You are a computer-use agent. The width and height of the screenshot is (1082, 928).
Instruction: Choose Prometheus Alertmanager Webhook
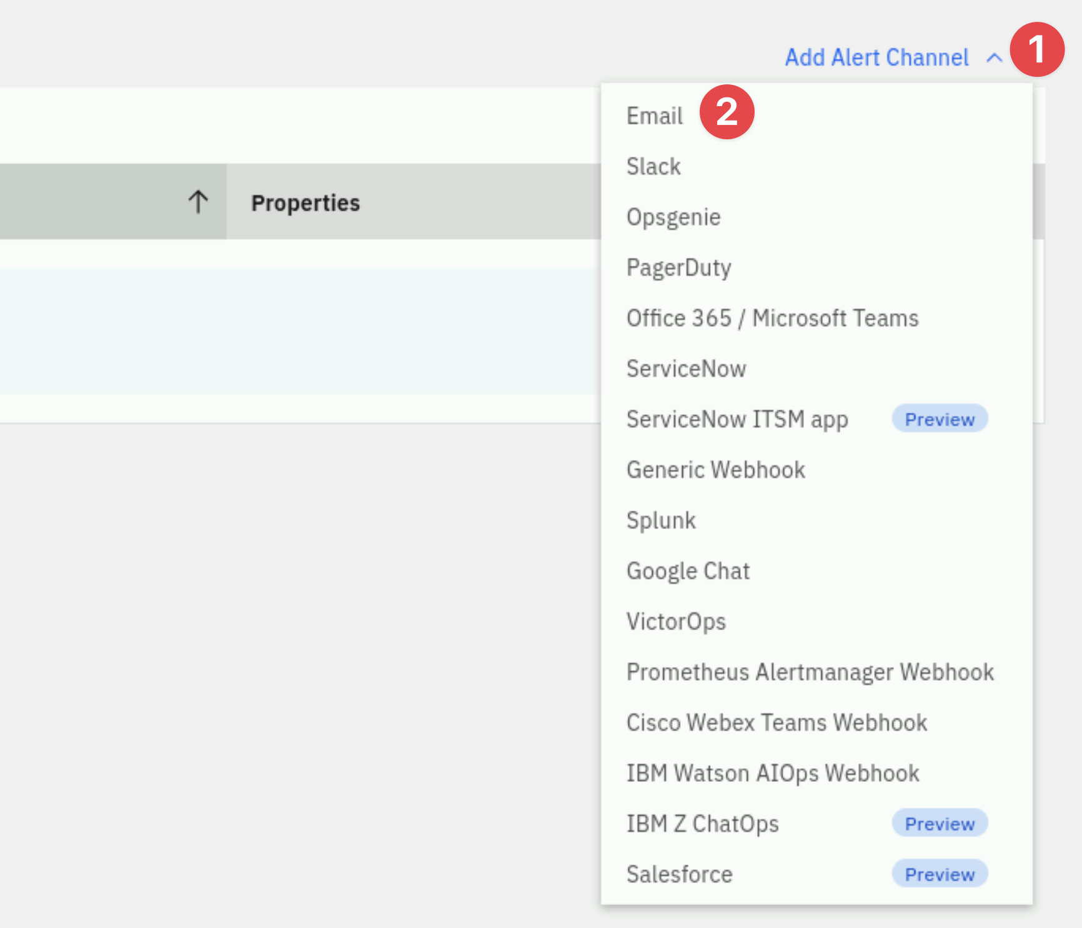(x=816, y=672)
